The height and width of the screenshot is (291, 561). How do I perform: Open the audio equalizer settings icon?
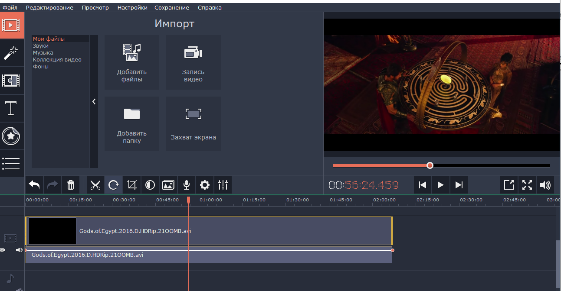click(x=223, y=185)
